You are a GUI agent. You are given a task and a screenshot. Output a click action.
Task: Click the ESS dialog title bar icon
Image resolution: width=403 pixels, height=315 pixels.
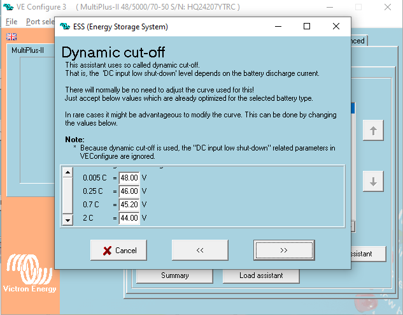coord(64,27)
